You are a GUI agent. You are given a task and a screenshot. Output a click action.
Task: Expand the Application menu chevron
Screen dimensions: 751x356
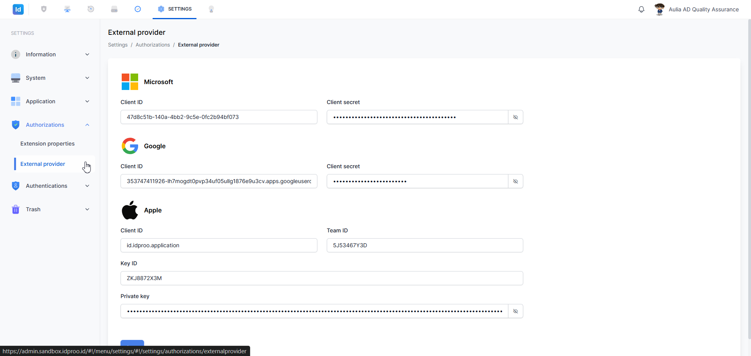tap(87, 101)
